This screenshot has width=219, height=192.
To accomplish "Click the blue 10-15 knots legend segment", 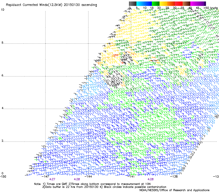I will [x=148, y=4].
